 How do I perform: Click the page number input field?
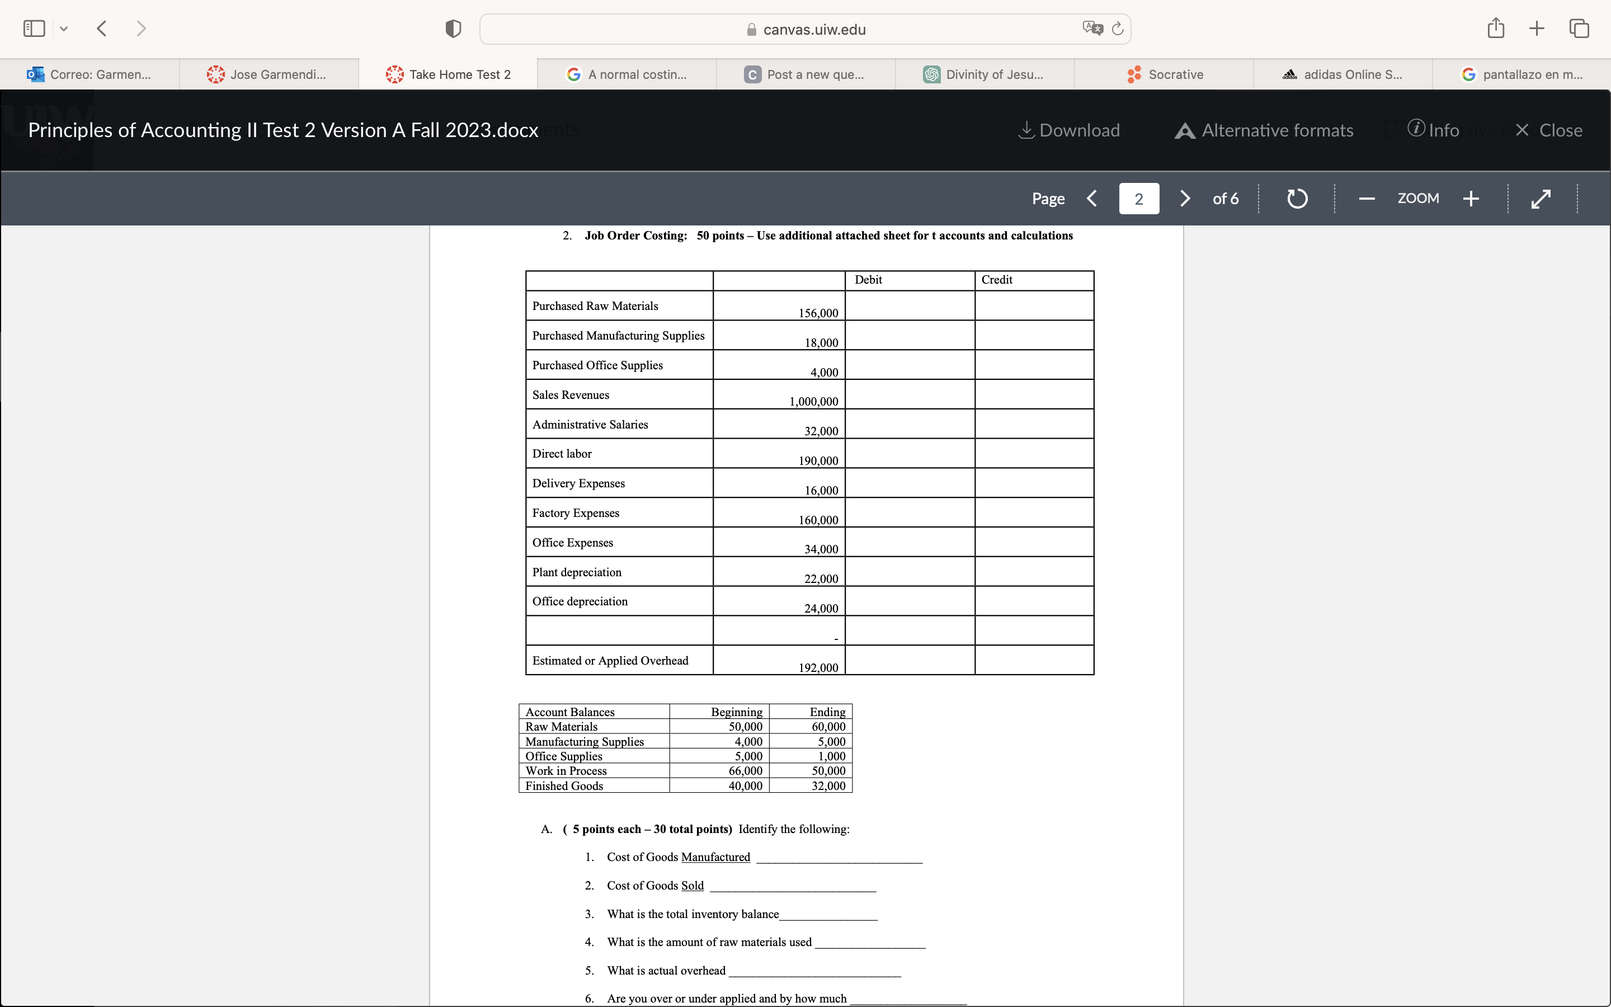1139,199
